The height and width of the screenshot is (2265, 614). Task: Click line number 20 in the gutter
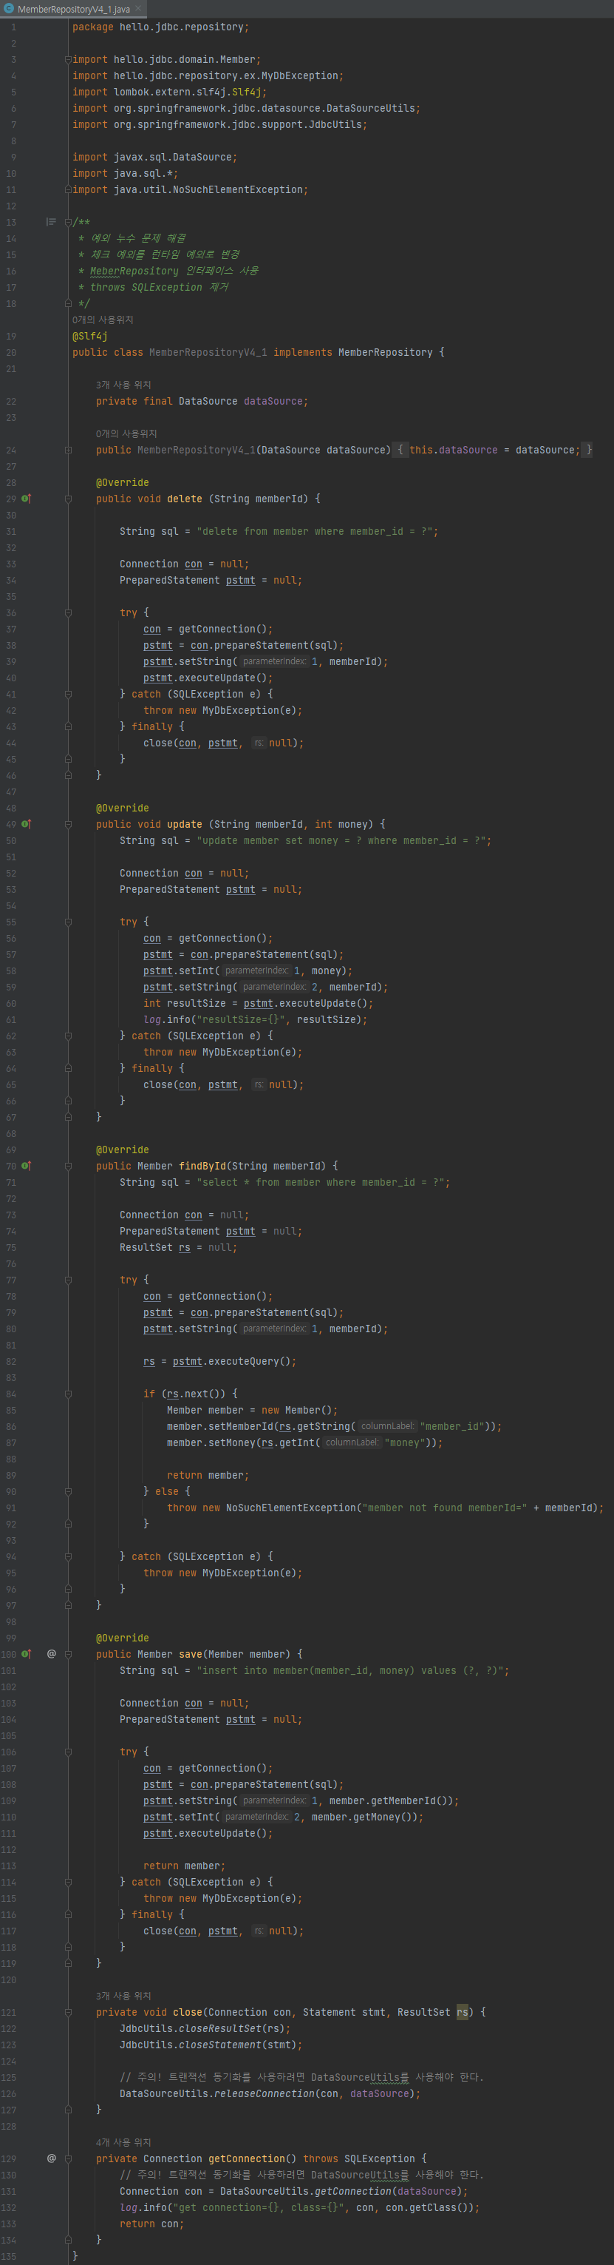click(11, 353)
